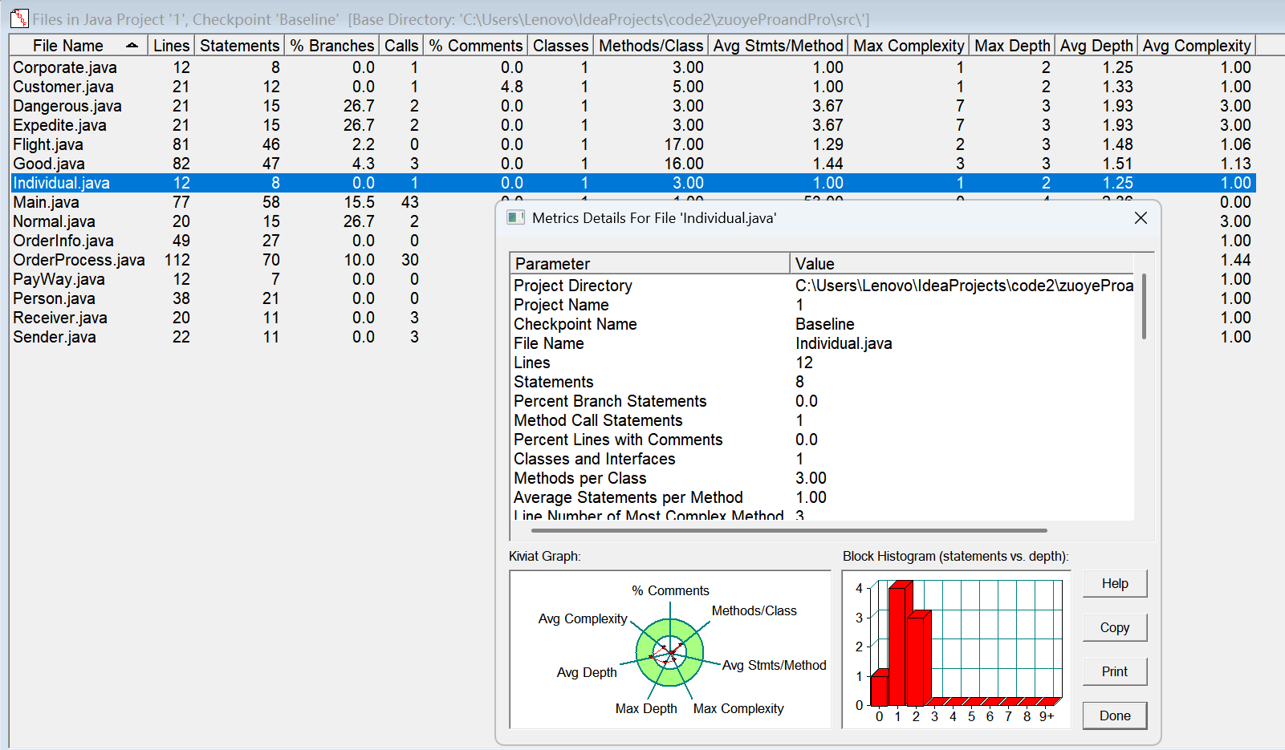Viewport: 1285px width, 750px height.
Task: Select the Receiver.java file row
Action: pyautogui.click(x=253, y=318)
